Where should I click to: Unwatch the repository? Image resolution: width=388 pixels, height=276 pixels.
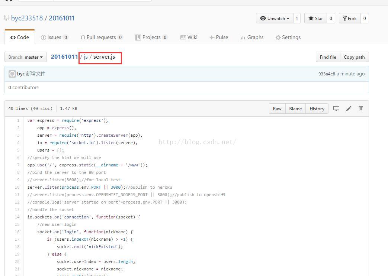[x=275, y=18]
